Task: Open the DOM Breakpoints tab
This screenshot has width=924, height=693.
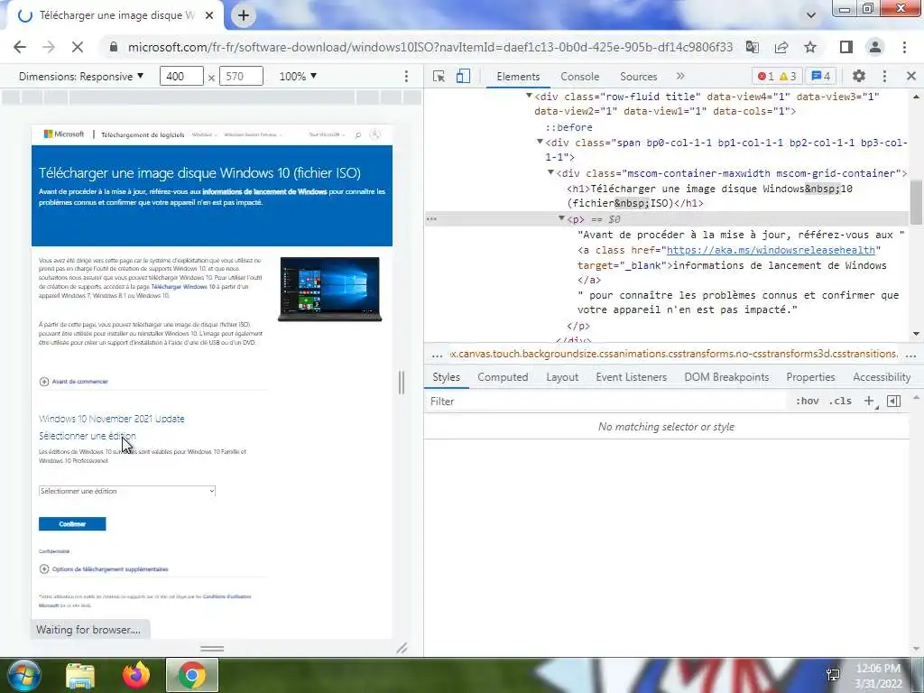Action: point(726,377)
